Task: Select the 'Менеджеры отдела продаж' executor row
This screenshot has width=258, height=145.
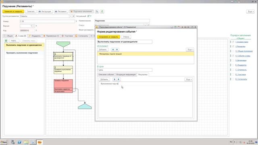Action: (x=146, y=54)
